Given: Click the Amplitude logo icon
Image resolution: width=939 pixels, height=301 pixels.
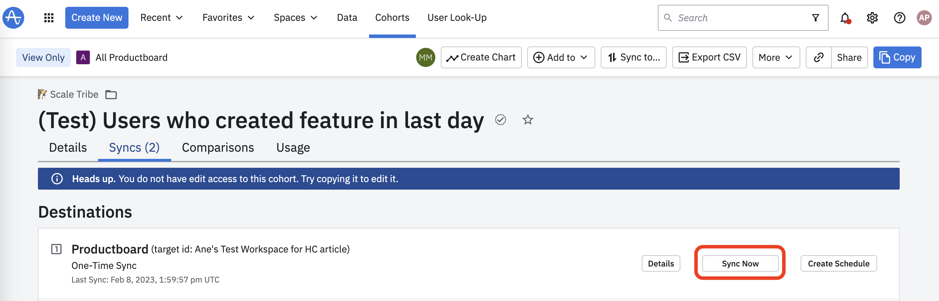Looking at the screenshot, I should coord(13,17).
